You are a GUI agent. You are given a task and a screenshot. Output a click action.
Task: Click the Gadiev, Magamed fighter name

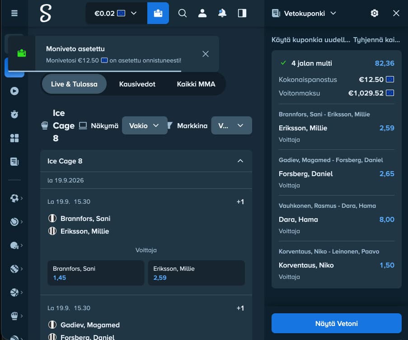click(90, 325)
